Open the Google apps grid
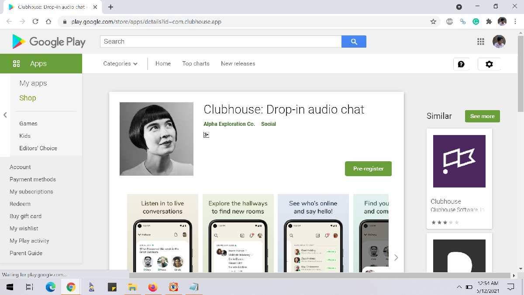The height and width of the screenshot is (295, 524). click(481, 42)
